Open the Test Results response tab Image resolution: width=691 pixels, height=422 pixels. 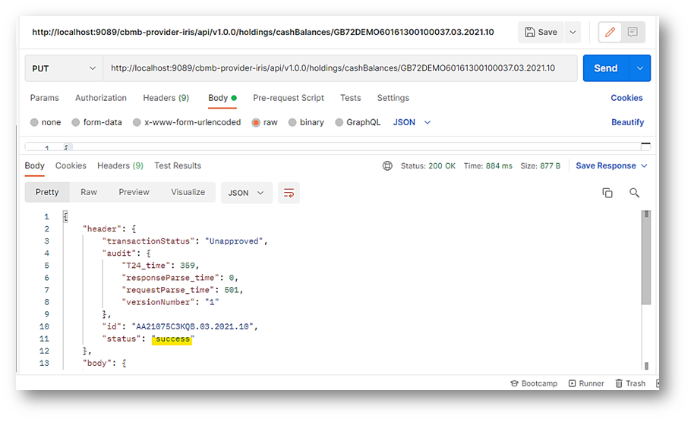click(178, 165)
